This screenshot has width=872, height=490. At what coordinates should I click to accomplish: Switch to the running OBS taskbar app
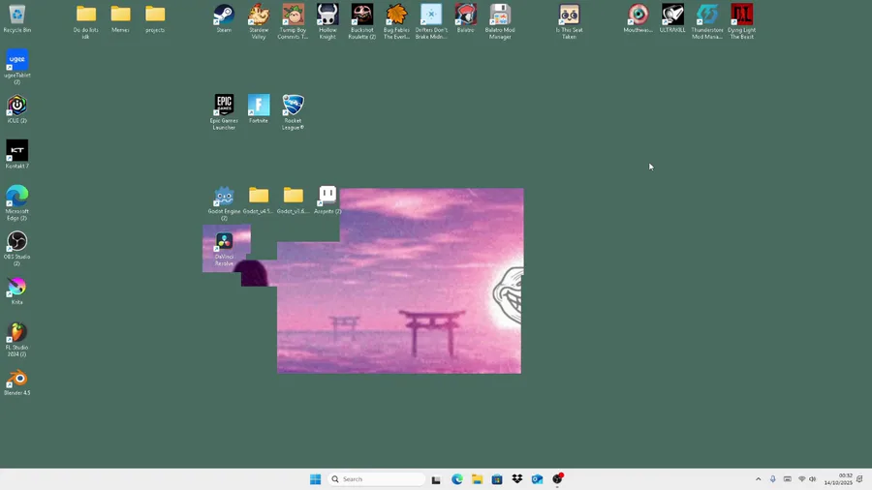(x=557, y=479)
